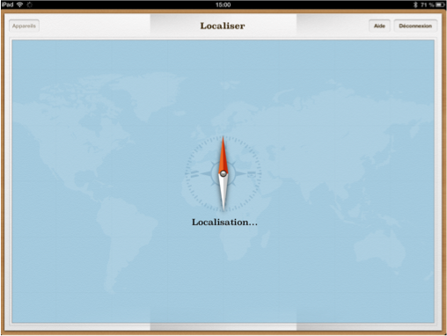
Task: Tap the Bluetooth icon in status bar
Action: click(x=415, y=4)
